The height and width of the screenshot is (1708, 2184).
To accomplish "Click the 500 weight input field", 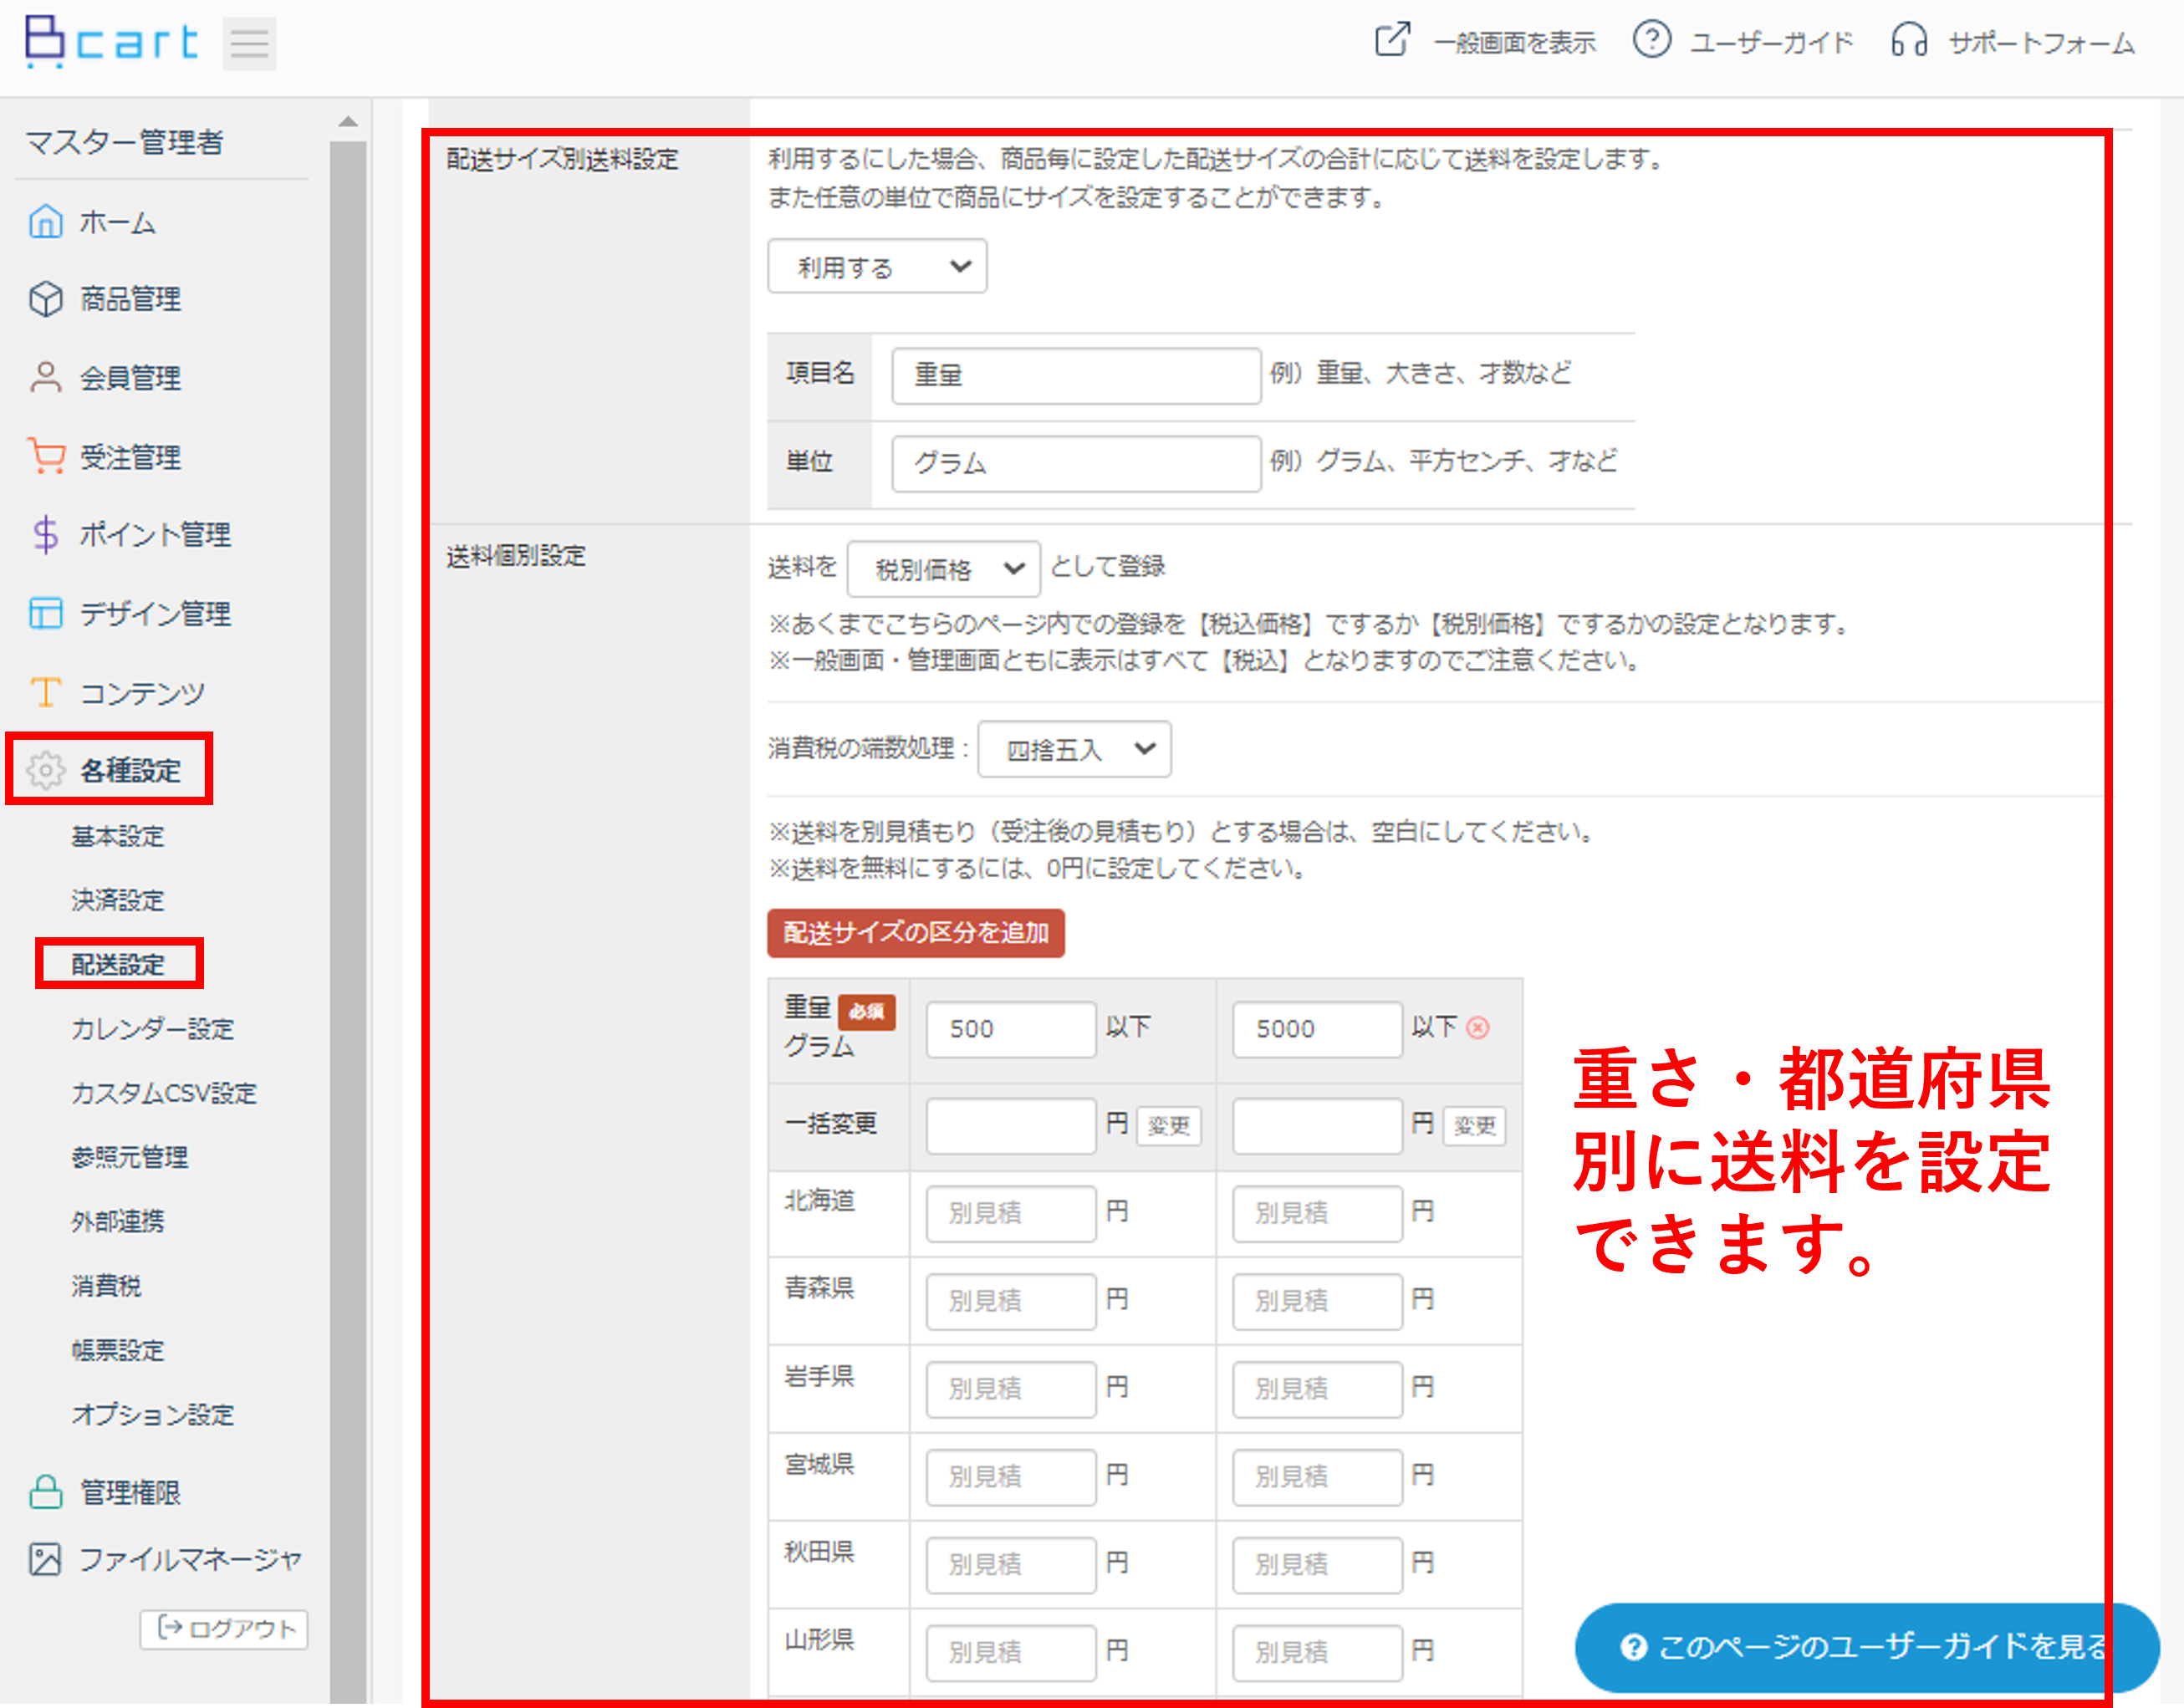I will point(1011,1029).
